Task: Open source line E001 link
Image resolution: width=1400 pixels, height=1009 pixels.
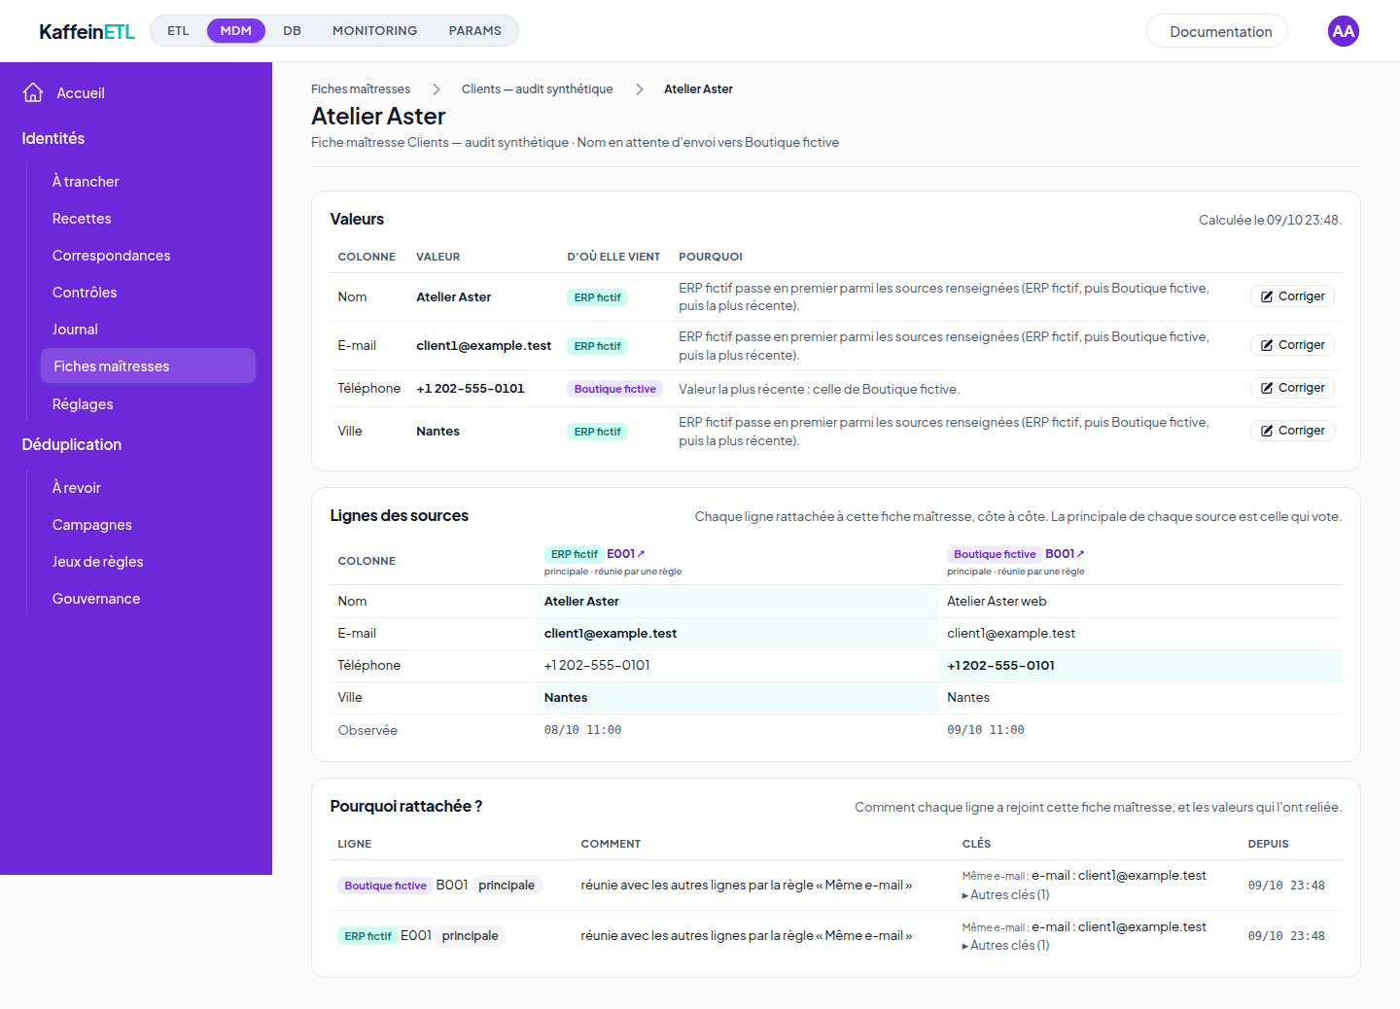Action: coord(625,554)
